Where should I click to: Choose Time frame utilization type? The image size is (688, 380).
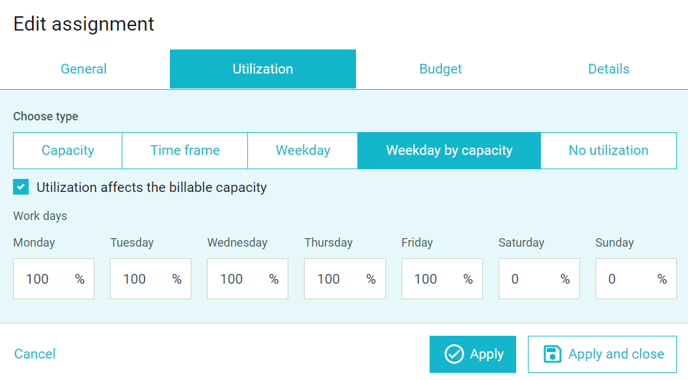pyautogui.click(x=185, y=150)
